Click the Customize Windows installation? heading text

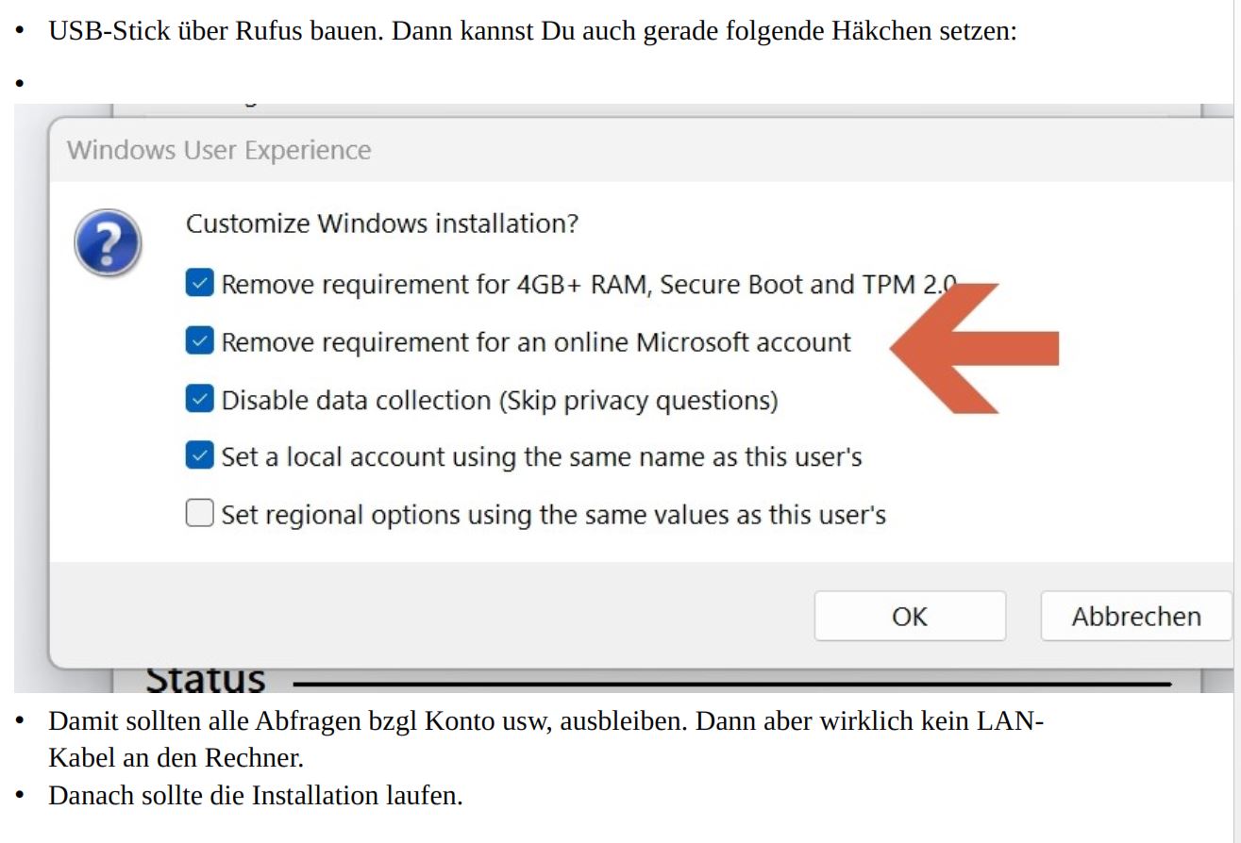click(x=382, y=224)
